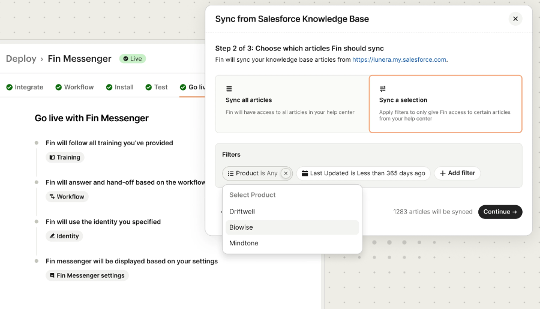The image size is (540, 309).
Task: Select the Sync all articles option
Action: (292, 103)
